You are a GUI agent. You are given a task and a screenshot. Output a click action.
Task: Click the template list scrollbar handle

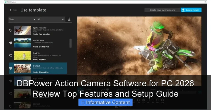71,43
